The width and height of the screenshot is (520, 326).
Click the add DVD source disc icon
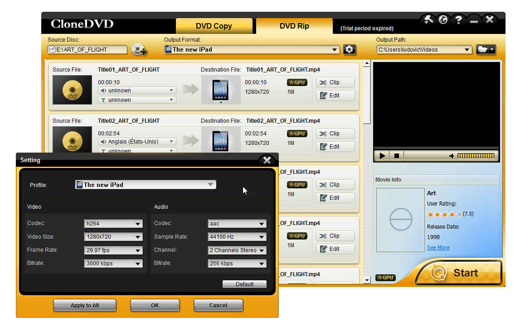[x=139, y=50]
